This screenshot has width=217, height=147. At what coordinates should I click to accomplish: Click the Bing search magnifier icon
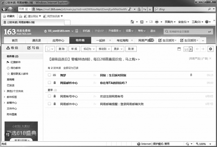209,9
